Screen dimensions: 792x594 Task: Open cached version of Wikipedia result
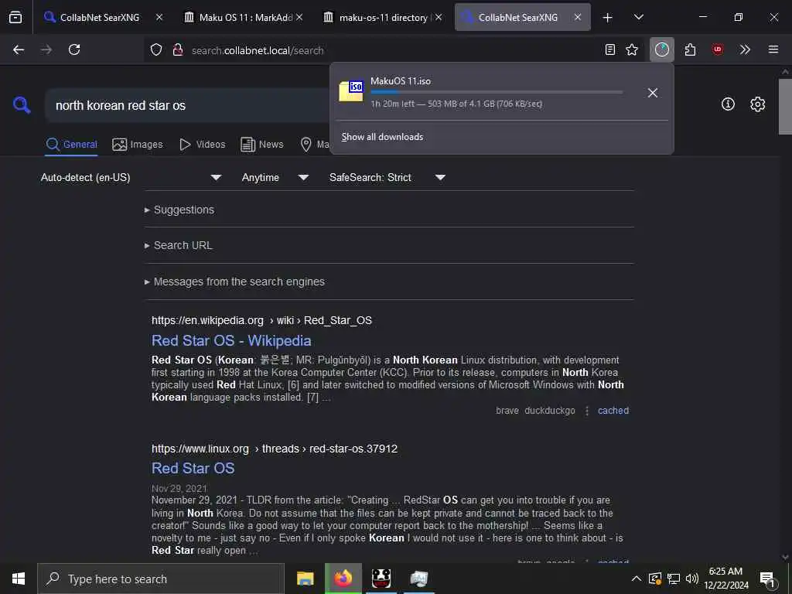pos(613,411)
